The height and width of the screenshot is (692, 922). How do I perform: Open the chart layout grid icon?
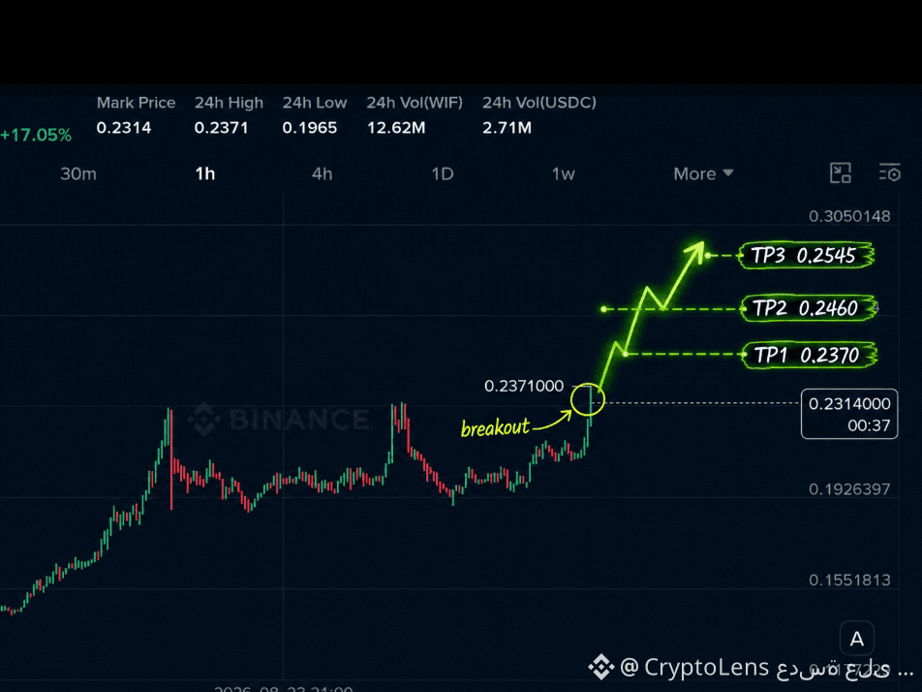click(x=841, y=173)
